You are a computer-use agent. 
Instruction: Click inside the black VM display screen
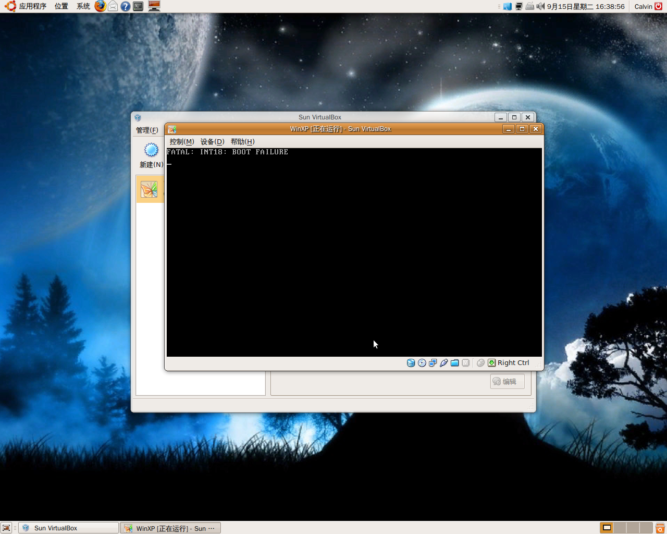point(354,252)
